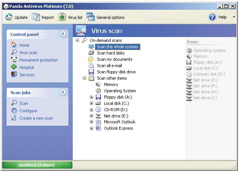Image resolution: width=239 pixels, height=173 pixels.
Task: Click the Configure gear icon
Action: [x=14, y=111]
